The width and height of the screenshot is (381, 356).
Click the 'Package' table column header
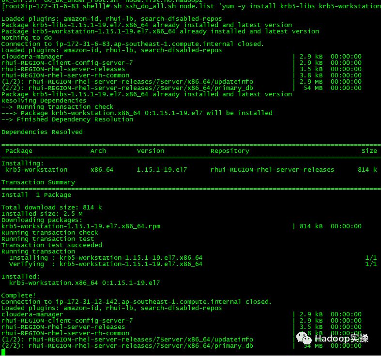[19, 151]
